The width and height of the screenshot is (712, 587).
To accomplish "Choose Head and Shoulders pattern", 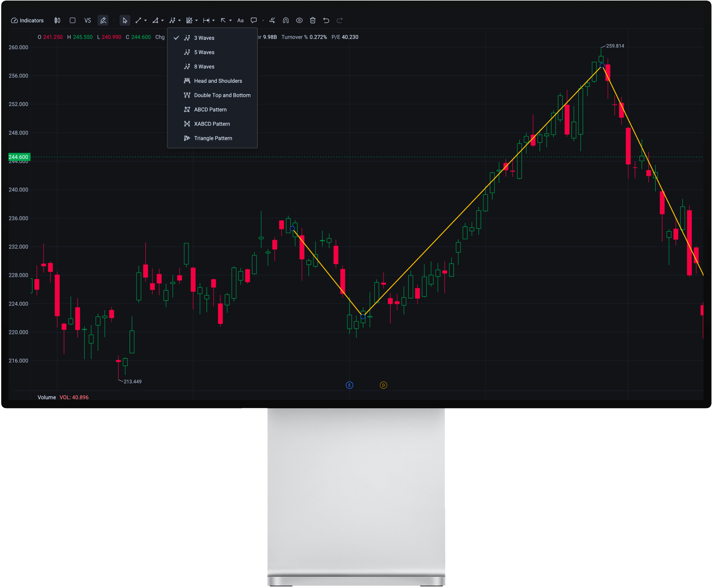I will [x=218, y=81].
